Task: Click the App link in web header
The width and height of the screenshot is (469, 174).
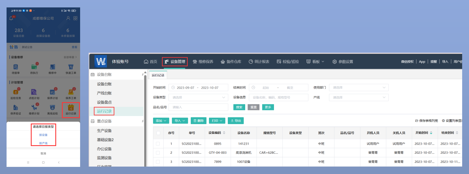Action: coord(422,62)
